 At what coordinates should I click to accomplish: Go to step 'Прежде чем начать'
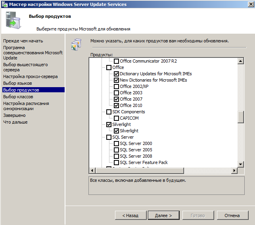pos(23,41)
